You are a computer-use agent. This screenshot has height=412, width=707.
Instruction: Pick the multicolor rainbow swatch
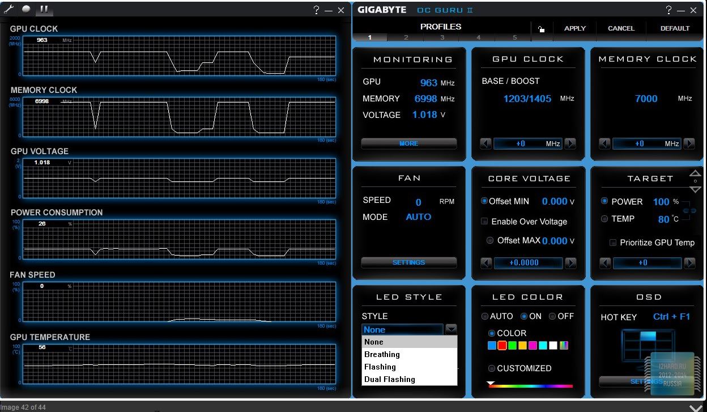click(564, 345)
